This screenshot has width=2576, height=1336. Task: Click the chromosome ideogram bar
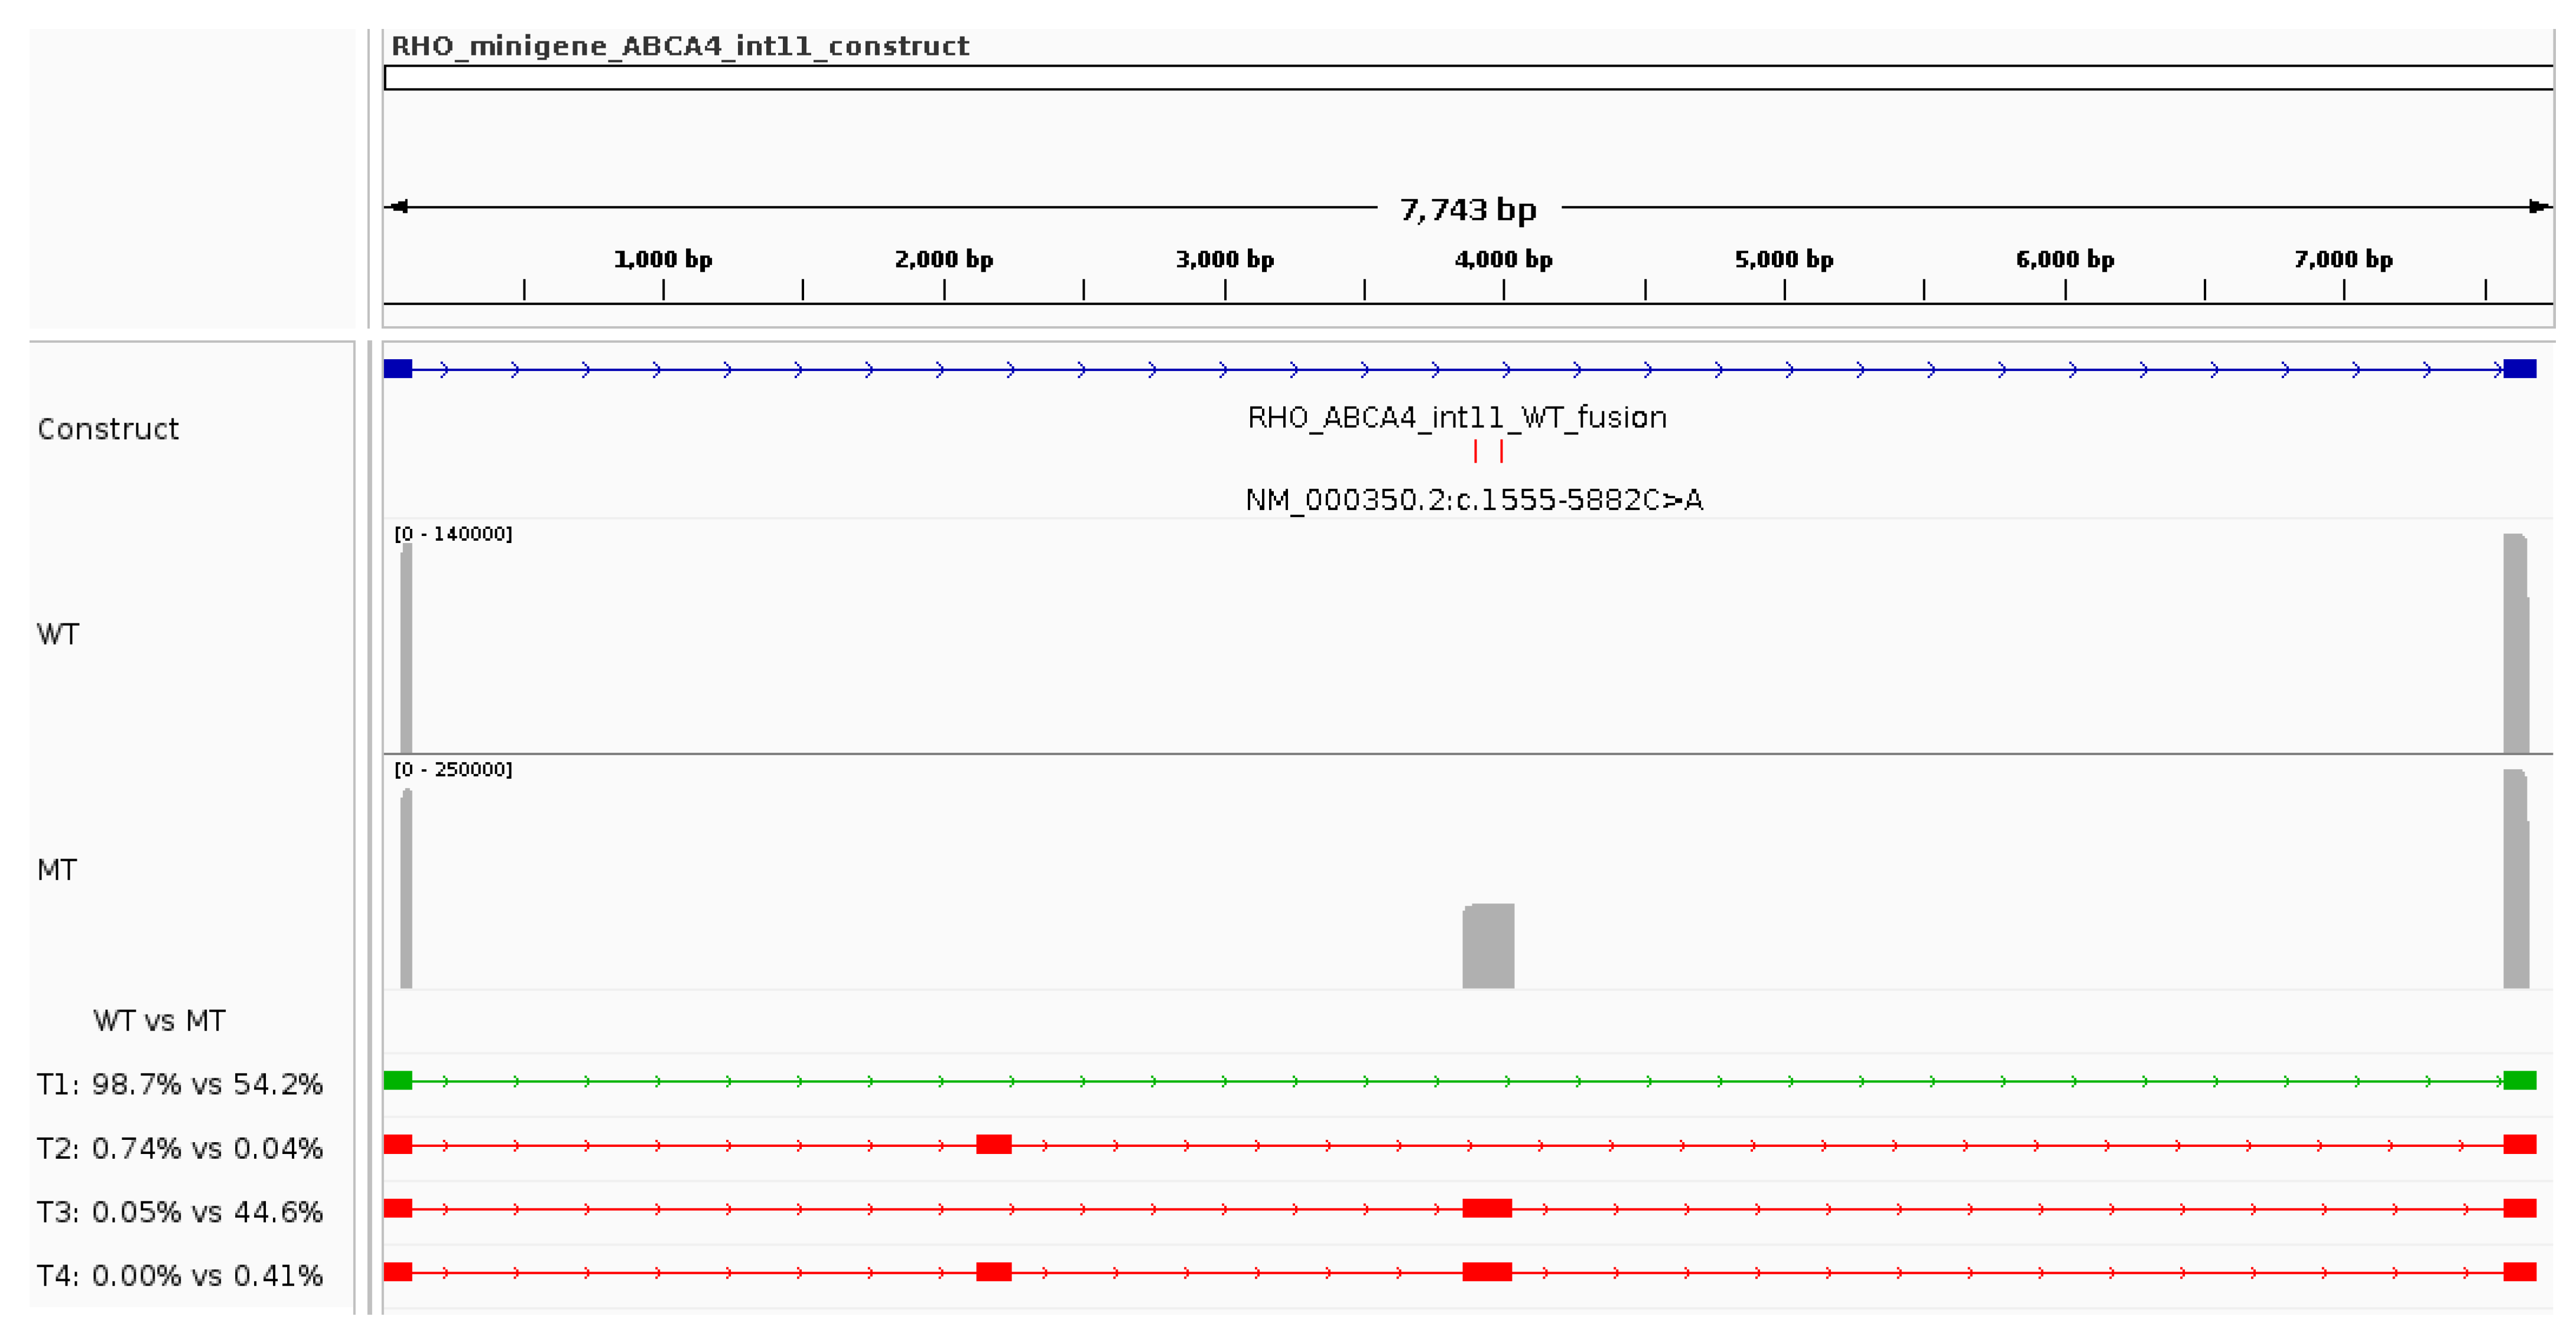(x=1469, y=78)
